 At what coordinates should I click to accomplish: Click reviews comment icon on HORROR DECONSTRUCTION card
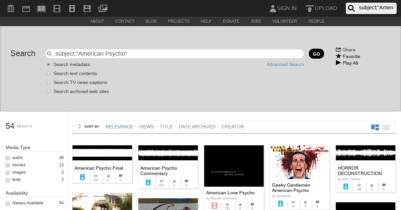pyautogui.click(x=384, y=185)
